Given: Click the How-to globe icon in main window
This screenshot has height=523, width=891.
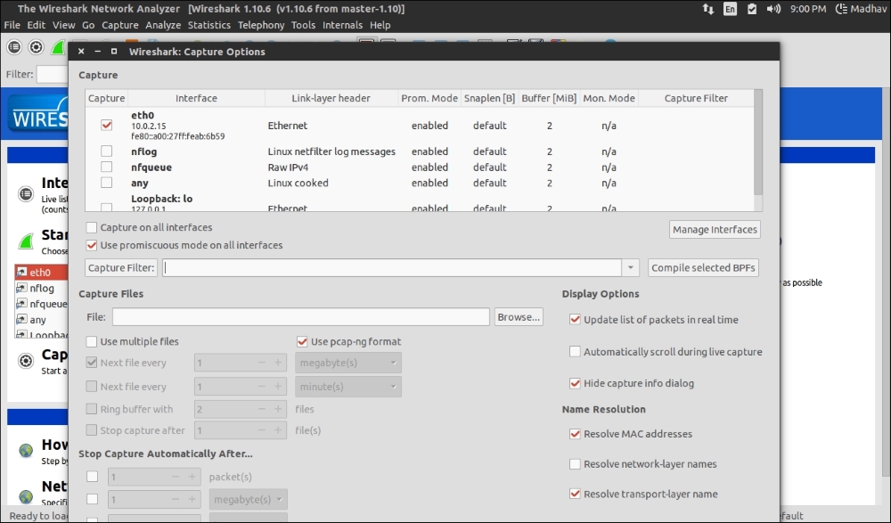Looking at the screenshot, I should click(26, 451).
